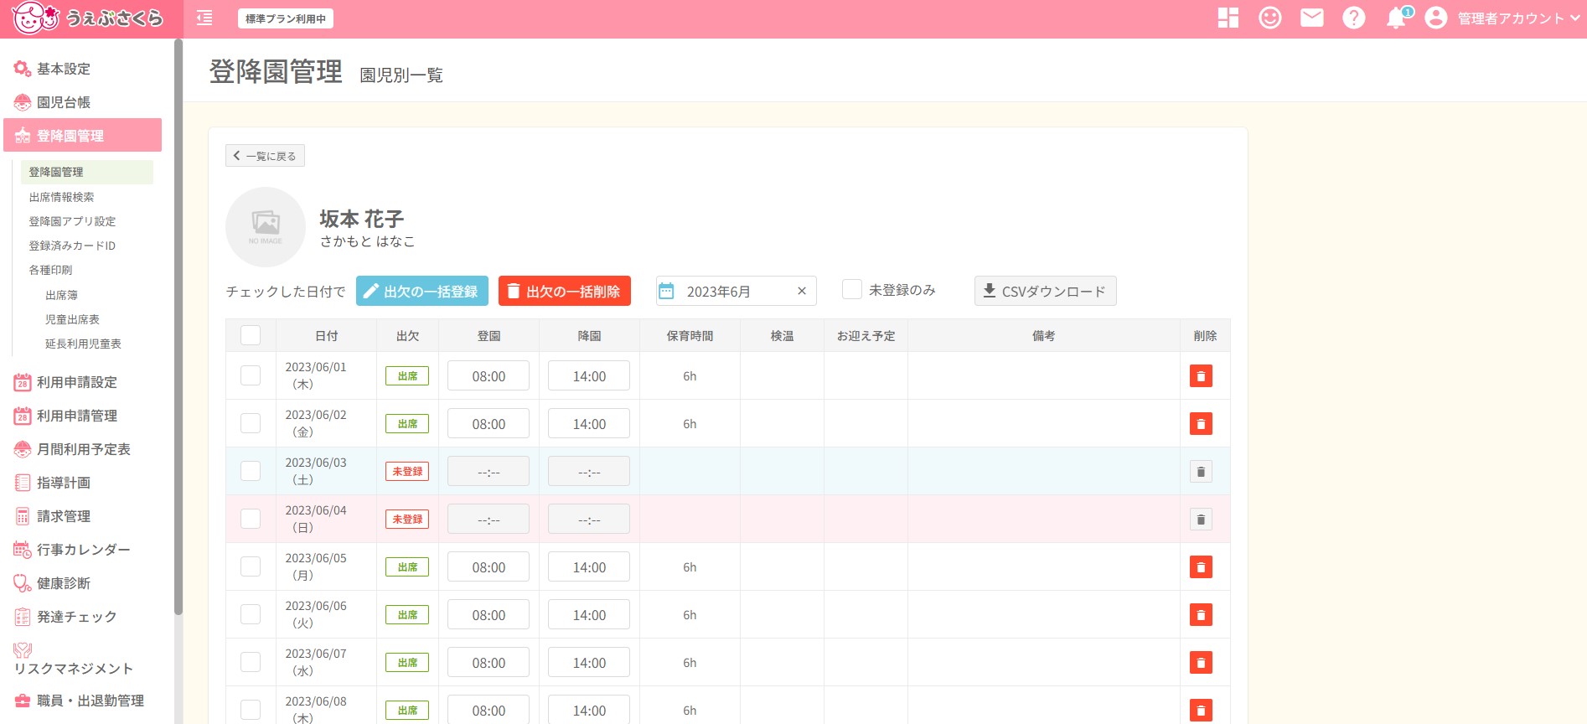Delete the 2023/06/05 attendance record
Viewport: 1587px width, 724px height.
tap(1201, 567)
